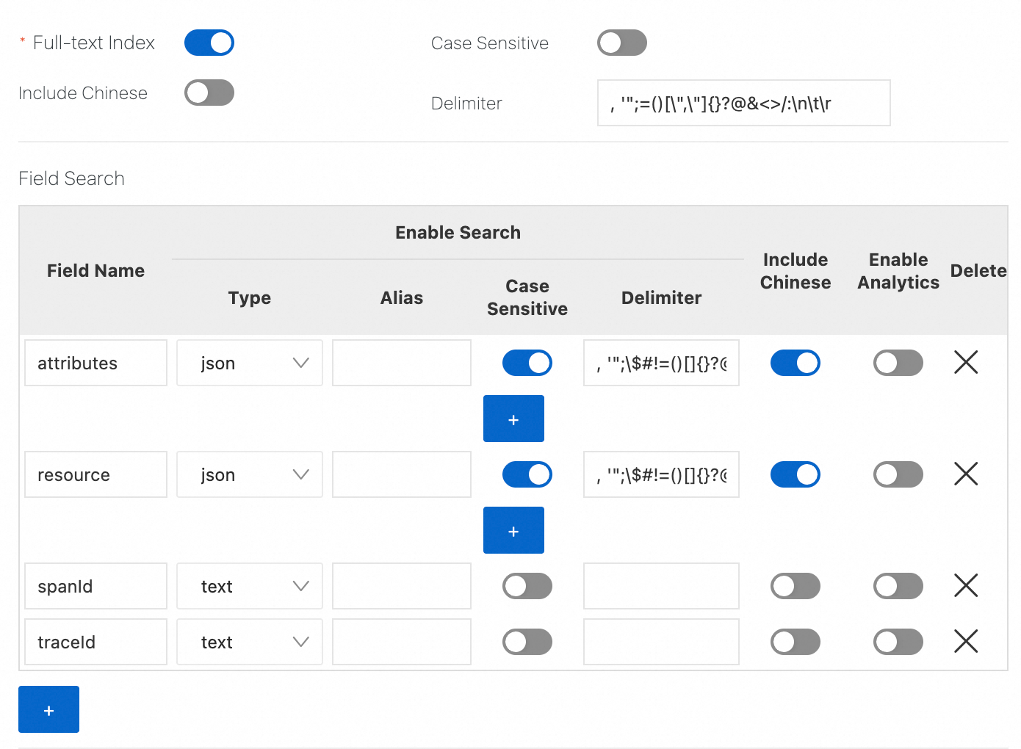This screenshot has height=749, width=1021.
Task: Open type dropdown for attributes field
Action: coord(250,363)
